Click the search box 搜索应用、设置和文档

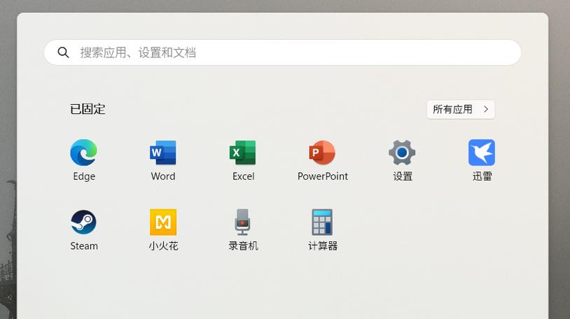pyautogui.click(x=282, y=52)
